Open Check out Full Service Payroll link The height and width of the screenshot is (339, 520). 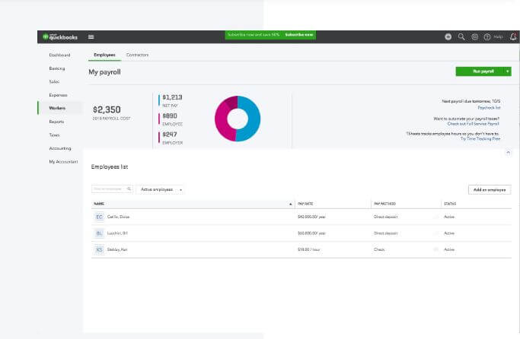tap(474, 123)
